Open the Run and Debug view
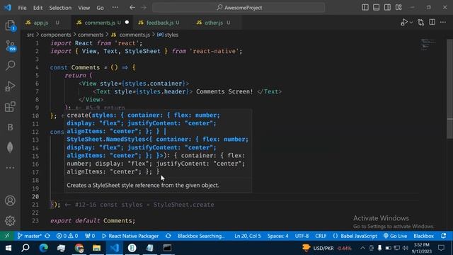Image resolution: width=453 pixels, height=255 pixels. tap(10, 86)
